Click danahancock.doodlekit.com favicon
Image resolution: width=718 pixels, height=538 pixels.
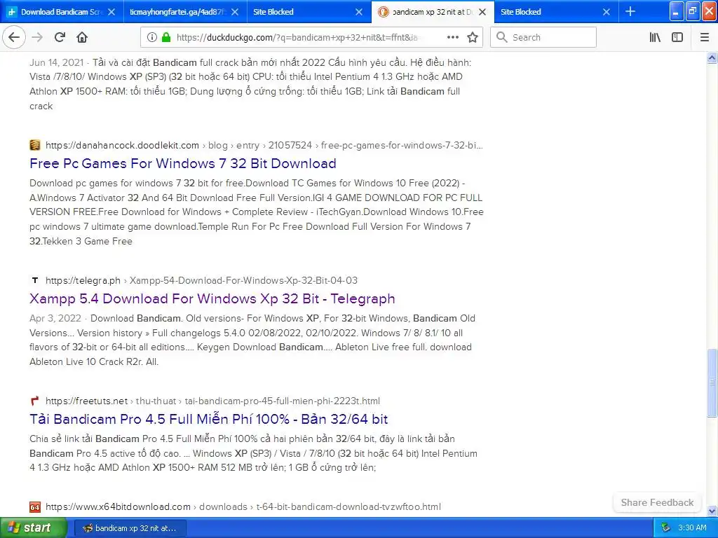click(35, 145)
